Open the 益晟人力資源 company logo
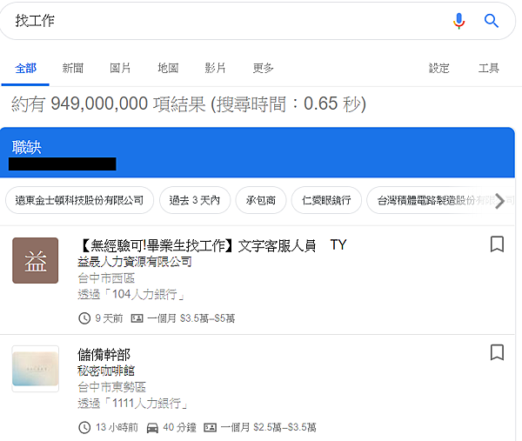Image resolution: width=522 pixels, height=441 pixels. point(36,261)
